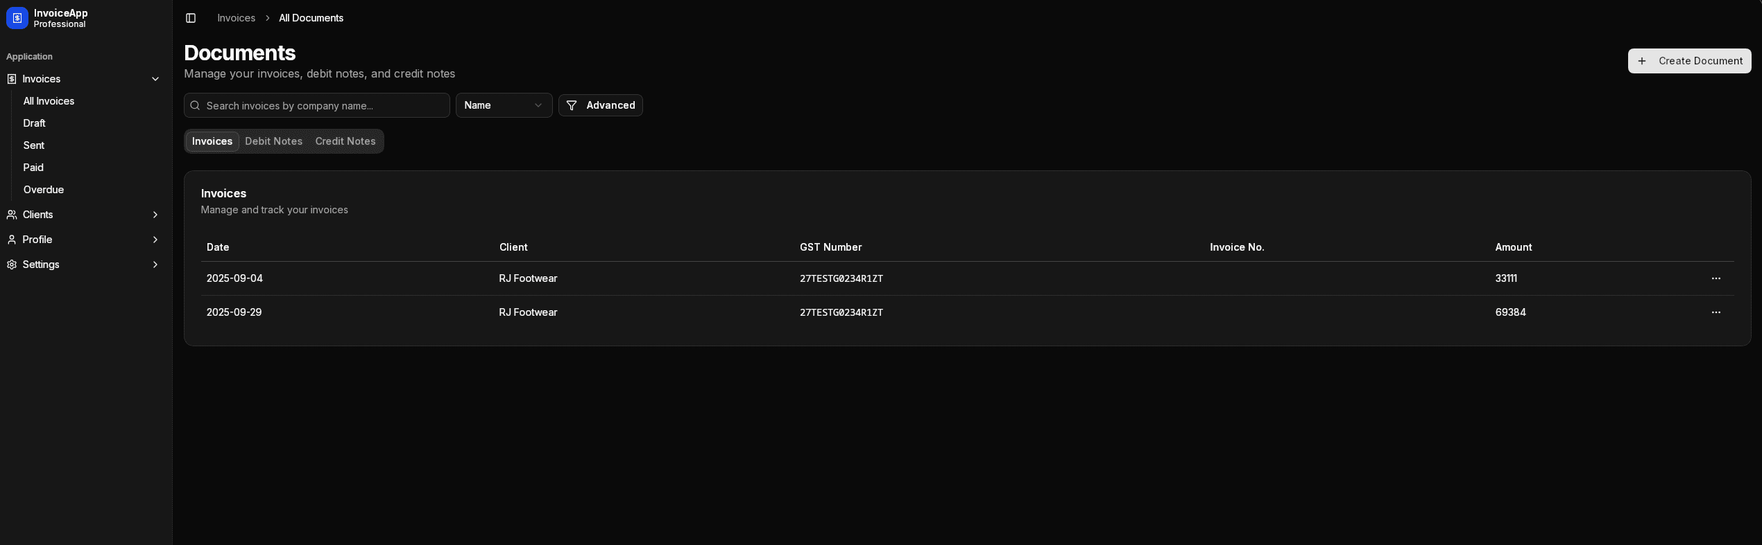Open Draft invoices in sidebar
The image size is (1762, 545).
34,123
